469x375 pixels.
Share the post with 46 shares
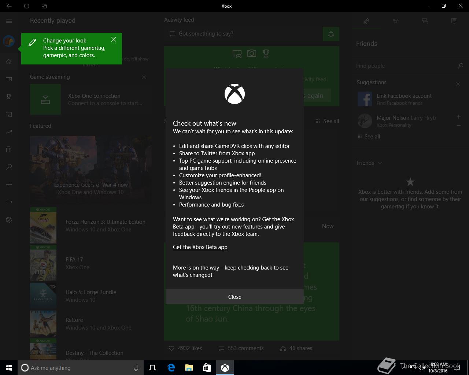click(296, 348)
